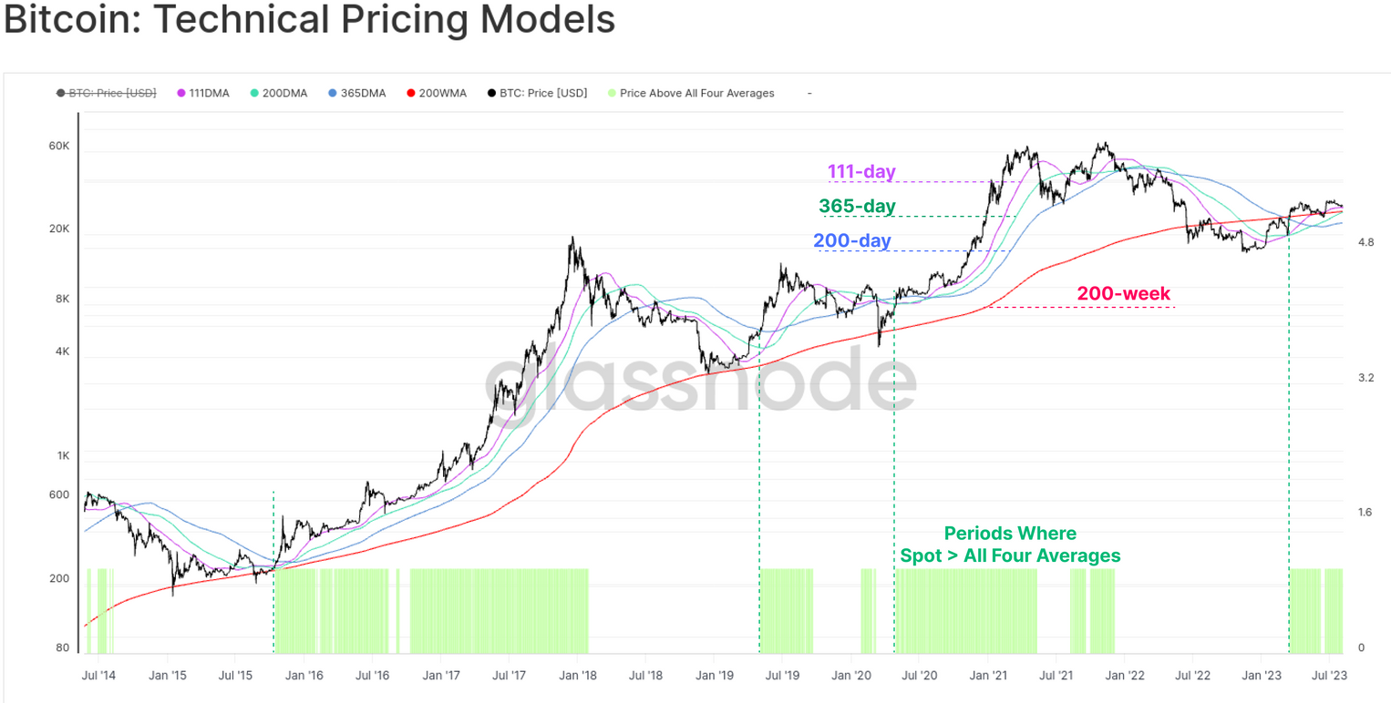The width and height of the screenshot is (1391, 703).
Task: Click the Bitcoin: Technical Pricing Models title
Action: point(310,21)
